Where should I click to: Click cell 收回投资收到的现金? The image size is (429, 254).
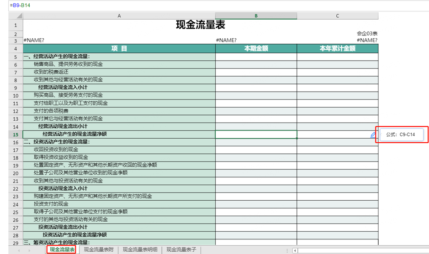tap(119, 150)
